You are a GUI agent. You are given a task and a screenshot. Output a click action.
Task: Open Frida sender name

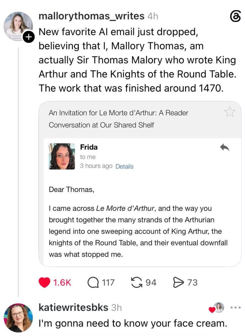89,147
